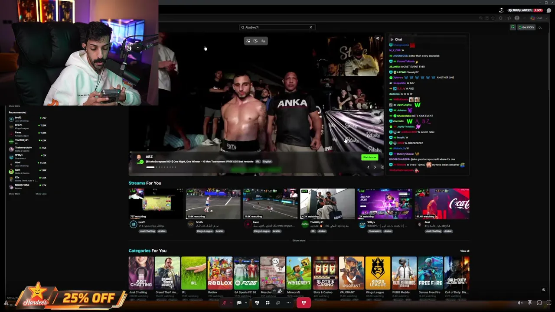Click the AbuSwe7l search input field
This screenshot has width=555, height=312.
277,27
